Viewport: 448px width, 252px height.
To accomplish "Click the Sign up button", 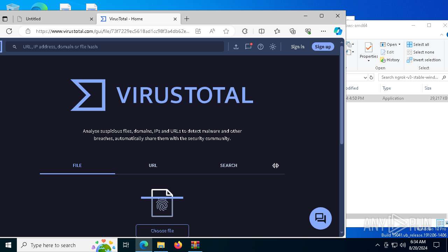I will click(x=323, y=47).
